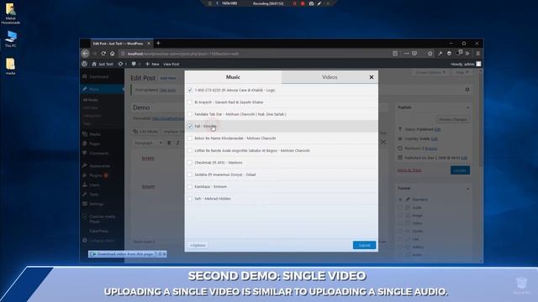Open media folder on desktop
Screen dimensions: 538x302
point(10,66)
